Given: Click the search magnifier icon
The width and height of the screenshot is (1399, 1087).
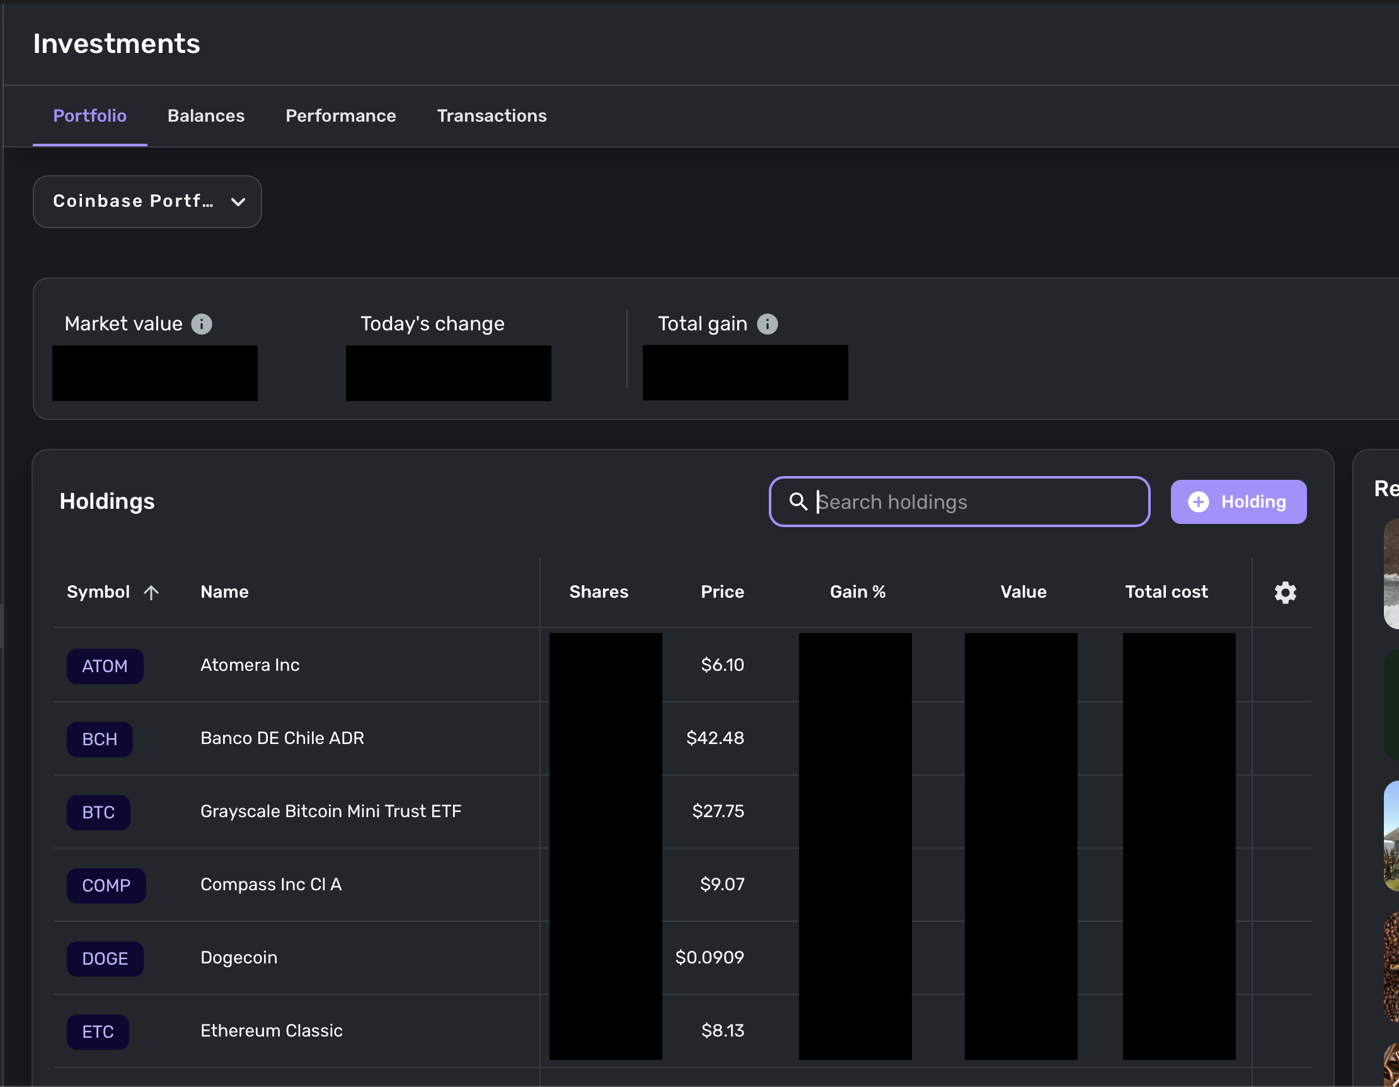Looking at the screenshot, I should click(x=798, y=501).
